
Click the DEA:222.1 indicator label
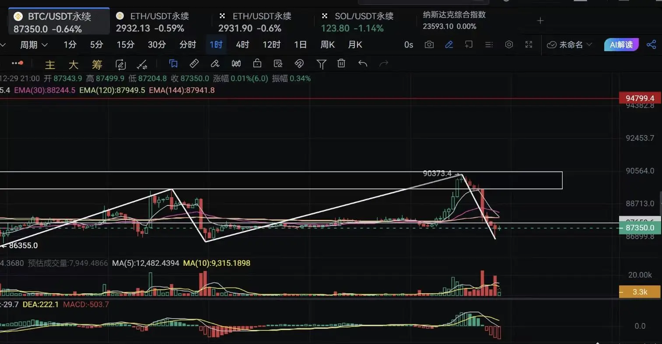click(x=40, y=304)
